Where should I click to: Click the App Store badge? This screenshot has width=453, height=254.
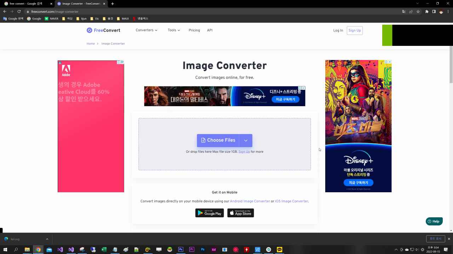[241, 213]
